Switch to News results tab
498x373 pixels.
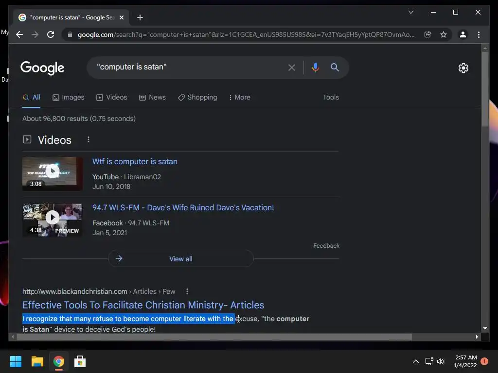[x=152, y=97]
